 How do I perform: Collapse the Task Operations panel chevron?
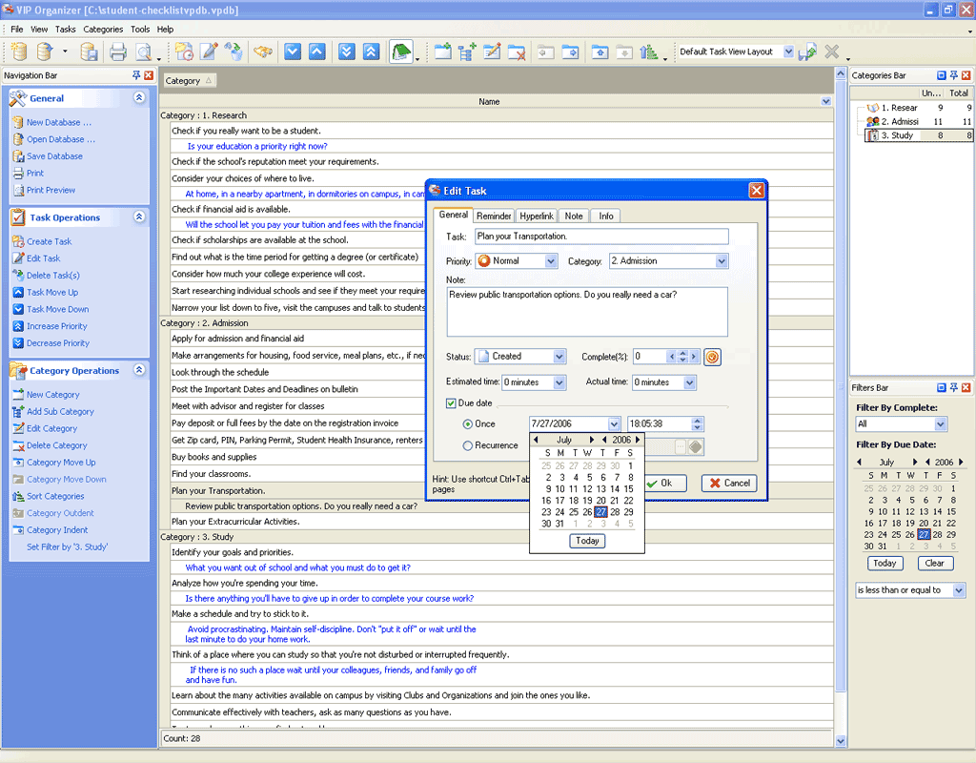139,217
